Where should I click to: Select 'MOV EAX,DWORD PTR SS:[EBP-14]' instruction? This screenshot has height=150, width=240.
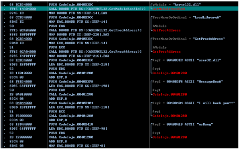(x=78, y=22)
